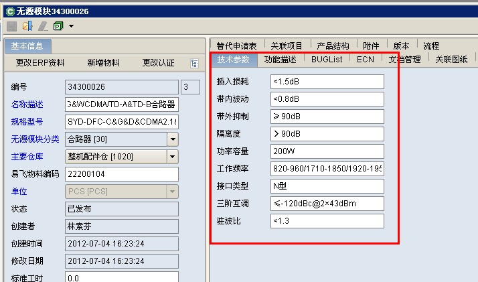Click the 易飞物料编码 input field

(122, 174)
